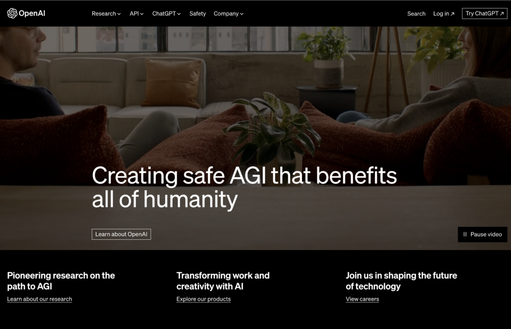The image size is (511, 329).
Task: Pause the background video
Action: click(x=483, y=234)
